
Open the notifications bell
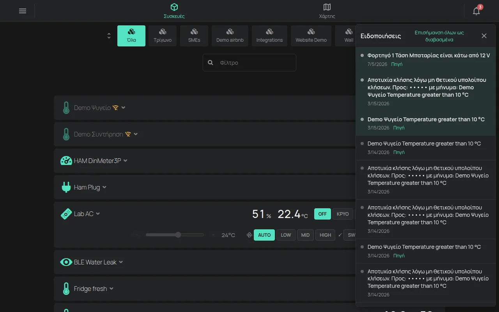pyautogui.click(x=476, y=11)
